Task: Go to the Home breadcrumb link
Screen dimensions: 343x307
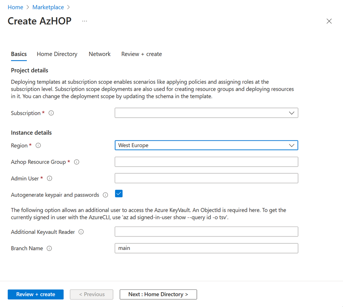Action: 15,7
